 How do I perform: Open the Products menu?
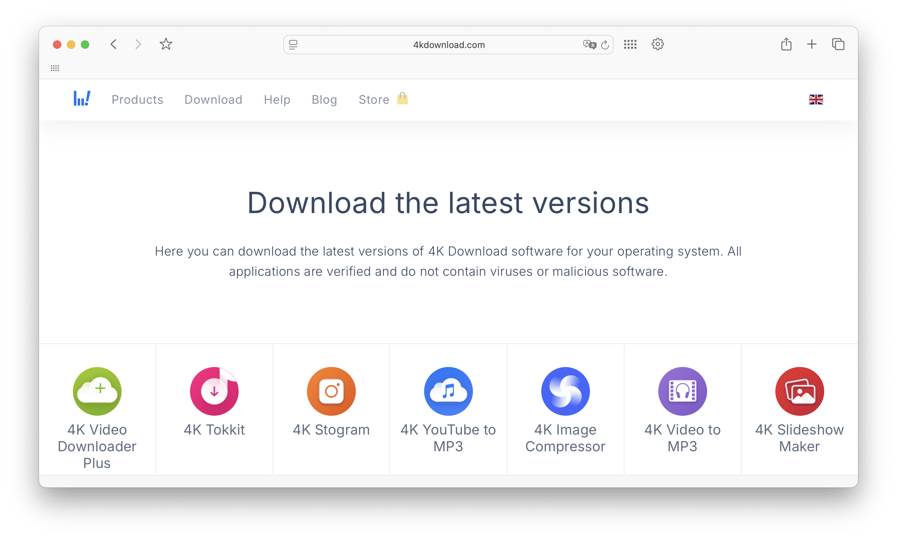137,100
